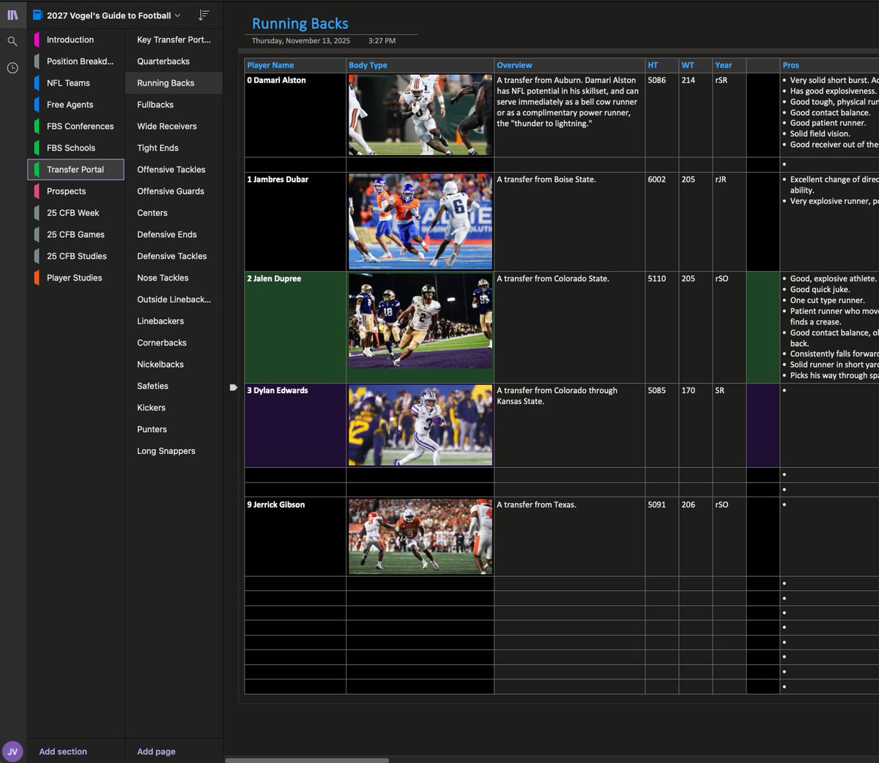Click the Overview column header
The width and height of the screenshot is (879, 763).
coord(569,65)
